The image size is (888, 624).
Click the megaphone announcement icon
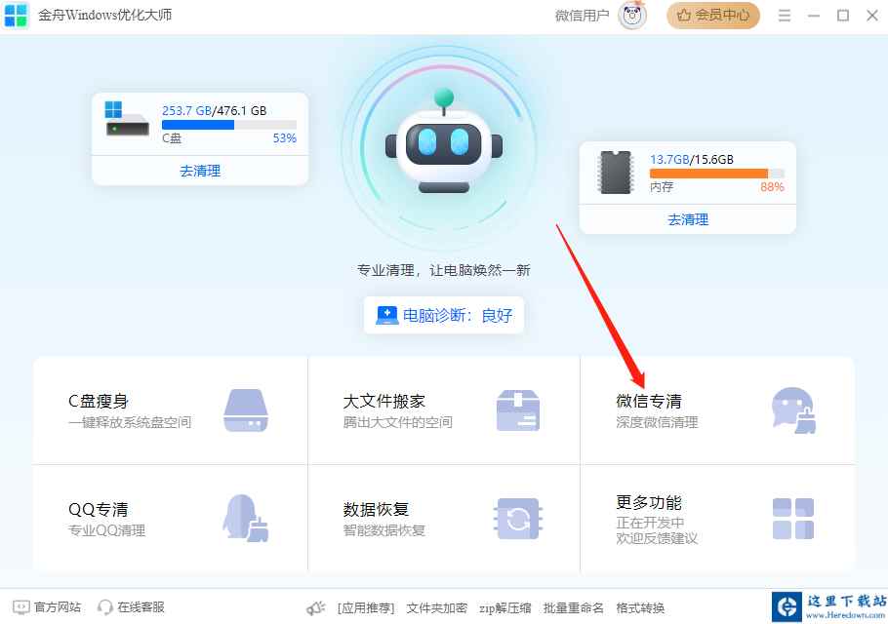coord(316,608)
